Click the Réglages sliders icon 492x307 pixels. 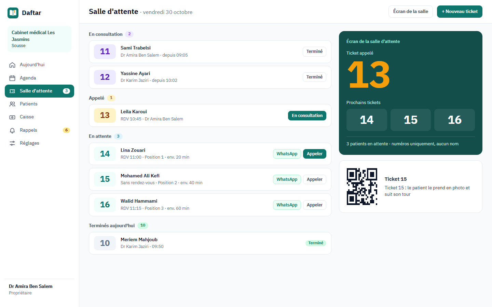coord(12,143)
